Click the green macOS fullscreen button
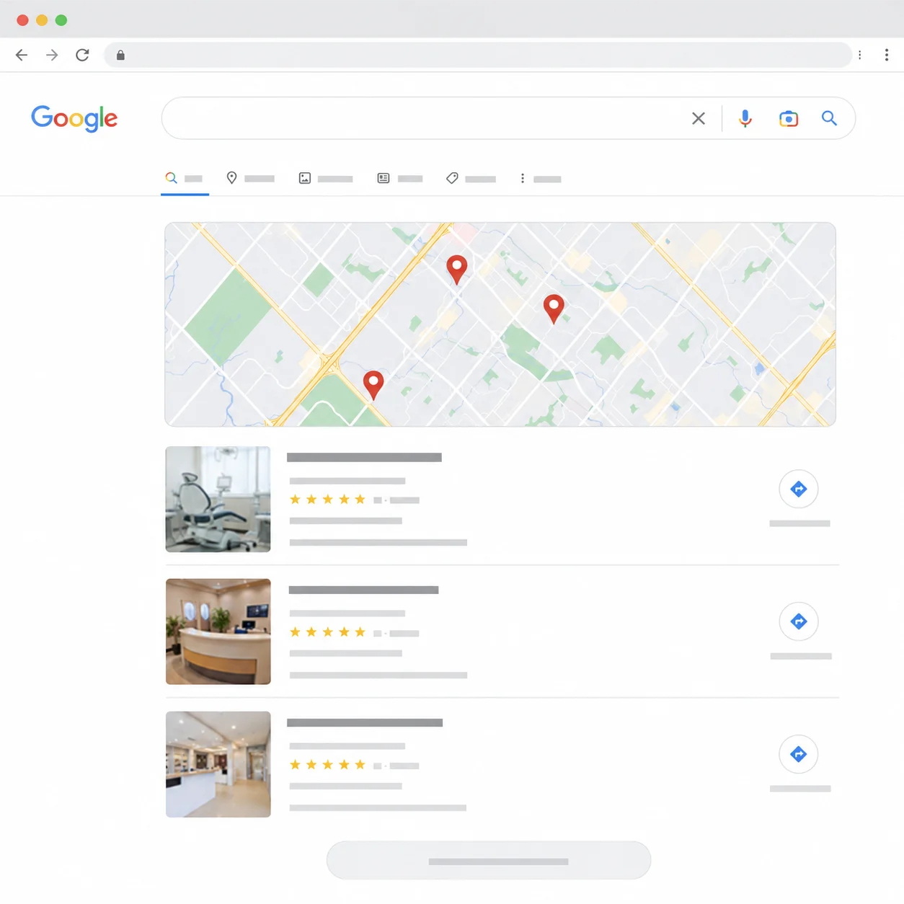The height and width of the screenshot is (904, 904). [61, 20]
